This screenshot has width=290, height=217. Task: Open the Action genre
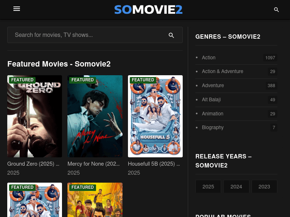pyautogui.click(x=208, y=58)
